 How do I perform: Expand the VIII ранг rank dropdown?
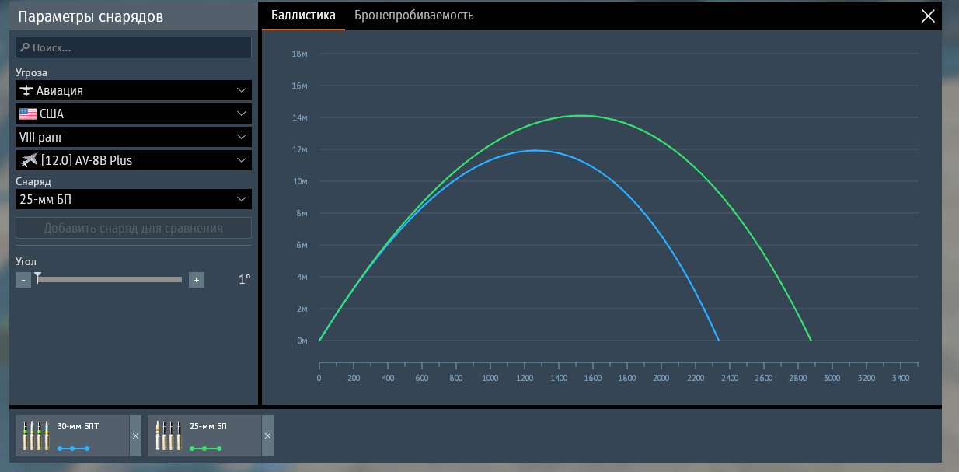pos(134,137)
